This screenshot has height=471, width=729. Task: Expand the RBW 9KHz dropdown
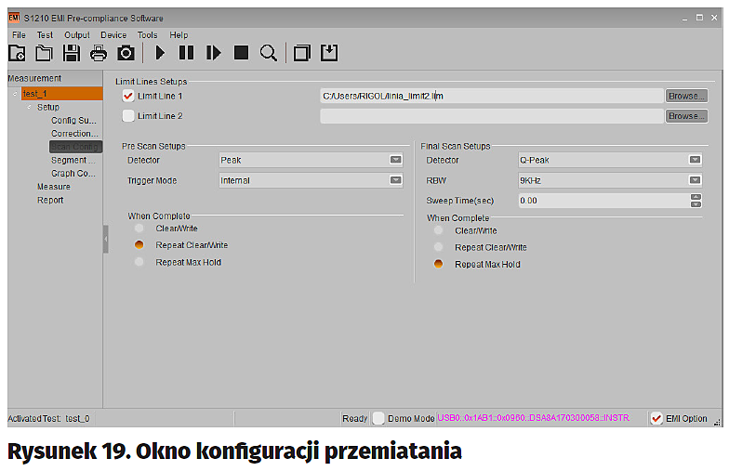[695, 180]
